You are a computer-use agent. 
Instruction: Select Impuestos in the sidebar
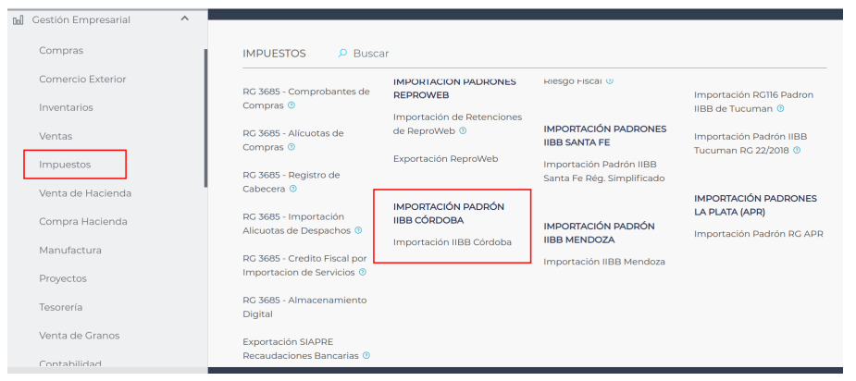point(65,165)
